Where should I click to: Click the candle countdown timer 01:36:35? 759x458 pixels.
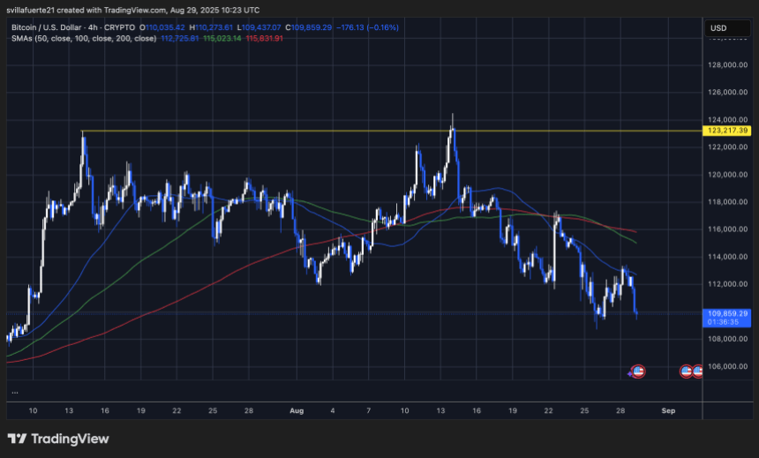point(723,322)
